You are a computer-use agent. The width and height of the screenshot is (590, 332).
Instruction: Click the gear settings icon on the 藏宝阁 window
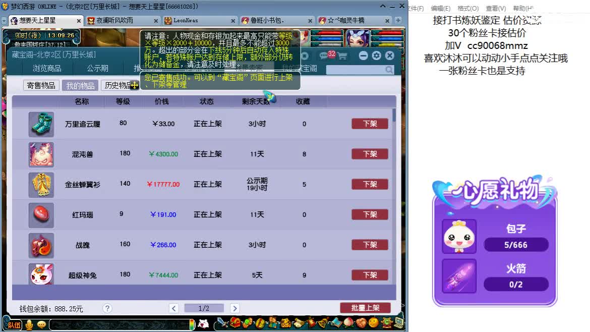click(376, 56)
